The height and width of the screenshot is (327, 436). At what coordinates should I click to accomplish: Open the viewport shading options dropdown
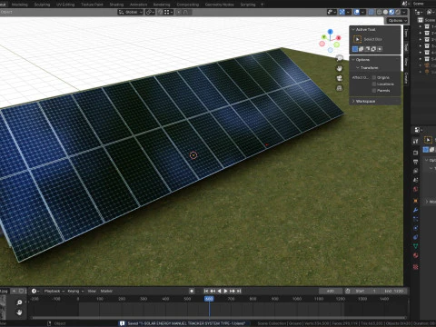404,12
